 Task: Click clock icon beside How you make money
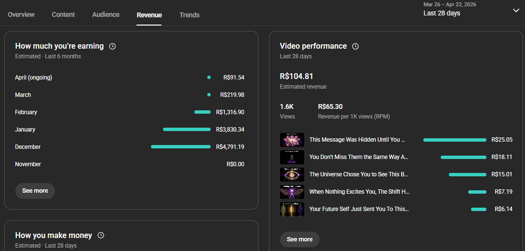101,236
